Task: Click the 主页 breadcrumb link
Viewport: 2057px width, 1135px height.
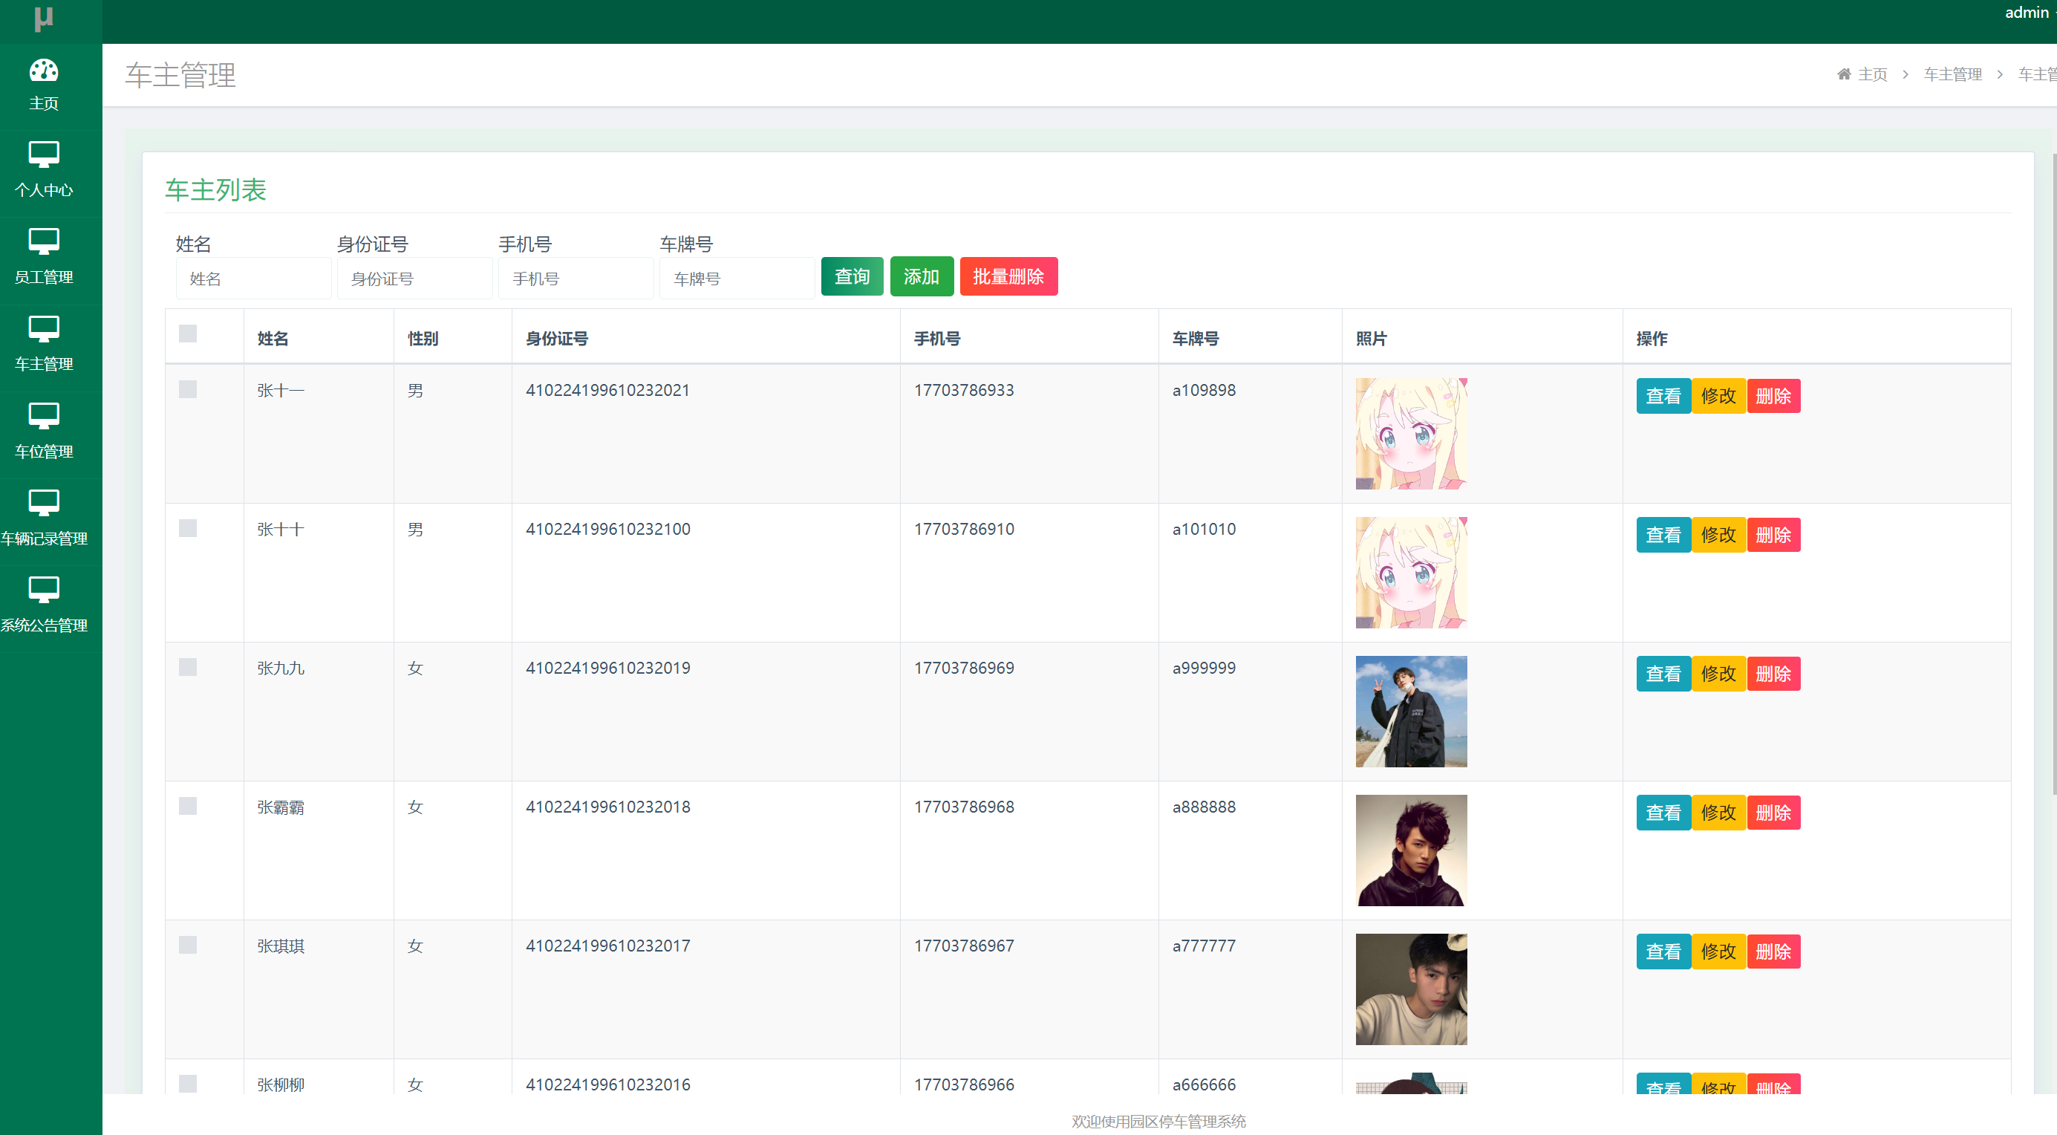Action: (x=1873, y=74)
